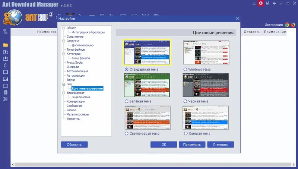Click the light theme preview thumbnail
Viewport: 298px width, 169px height.
206,118
